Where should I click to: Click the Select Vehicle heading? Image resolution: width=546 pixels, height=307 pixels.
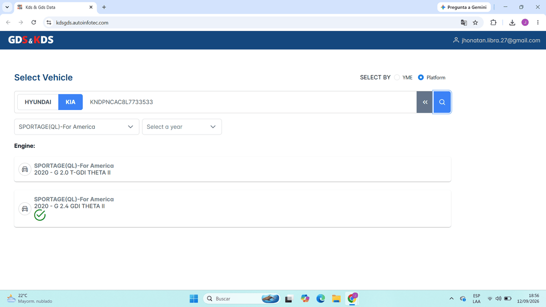pyautogui.click(x=43, y=77)
